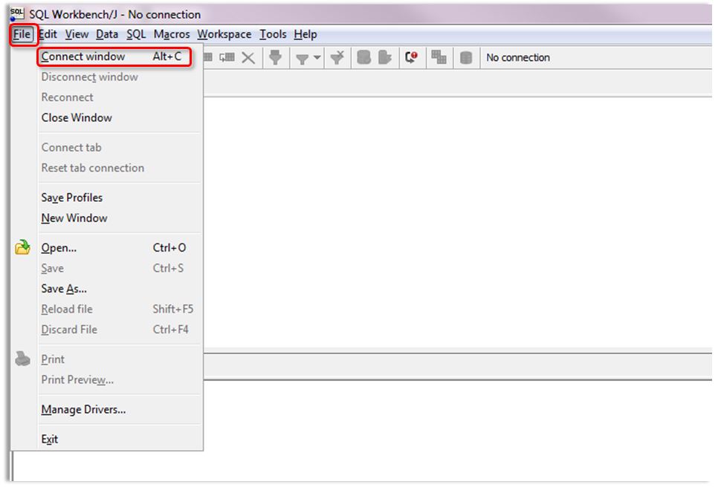Click the delete row X toolbar icon
This screenshot has height=490, width=721.
(x=248, y=58)
